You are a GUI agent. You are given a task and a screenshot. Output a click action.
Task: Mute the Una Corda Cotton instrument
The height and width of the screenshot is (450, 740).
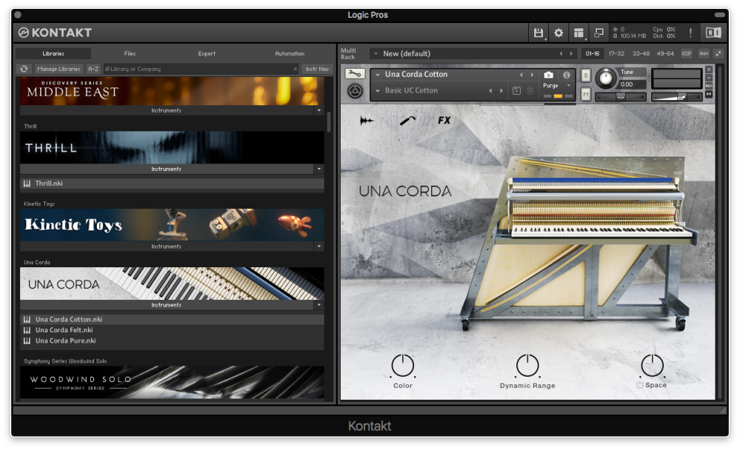586,93
